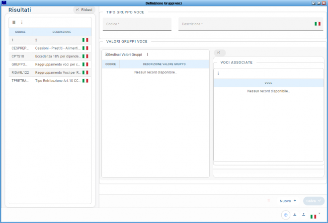This screenshot has width=328, height=223.
Task: Open the Voci Associate three-dot menu
Action: coord(218,73)
